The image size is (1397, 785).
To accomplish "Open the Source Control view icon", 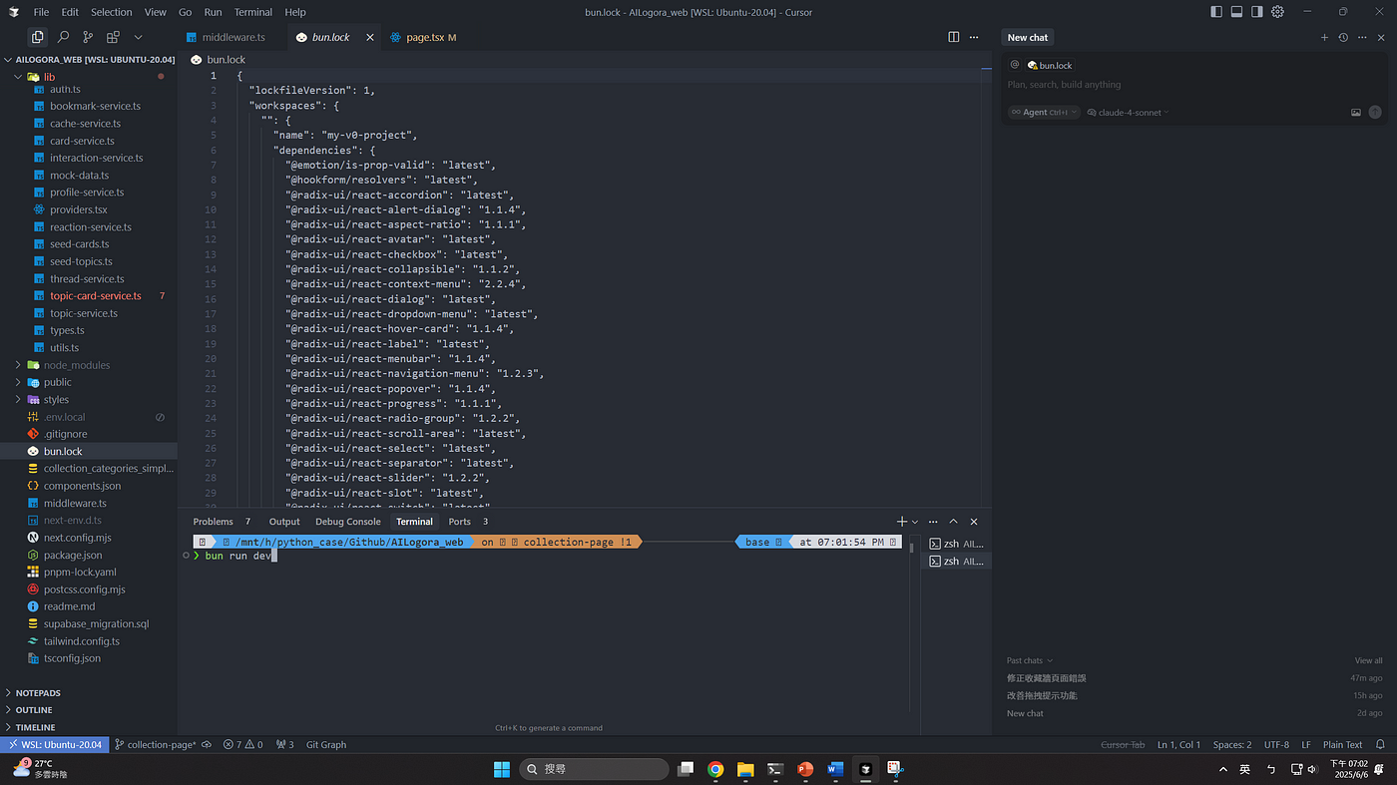I will 88,37.
